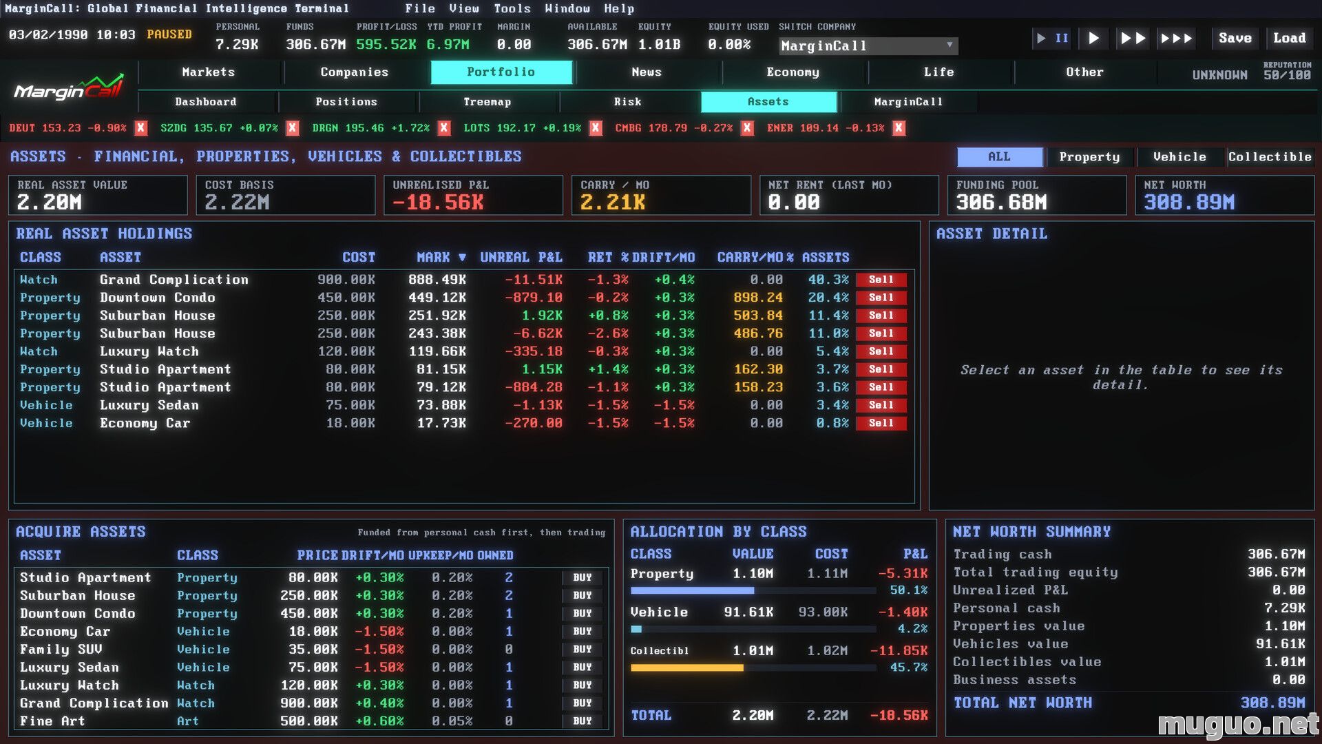Screen dimensions: 1322x744
Task: Click the MarginCall logo
Action: 69,87
